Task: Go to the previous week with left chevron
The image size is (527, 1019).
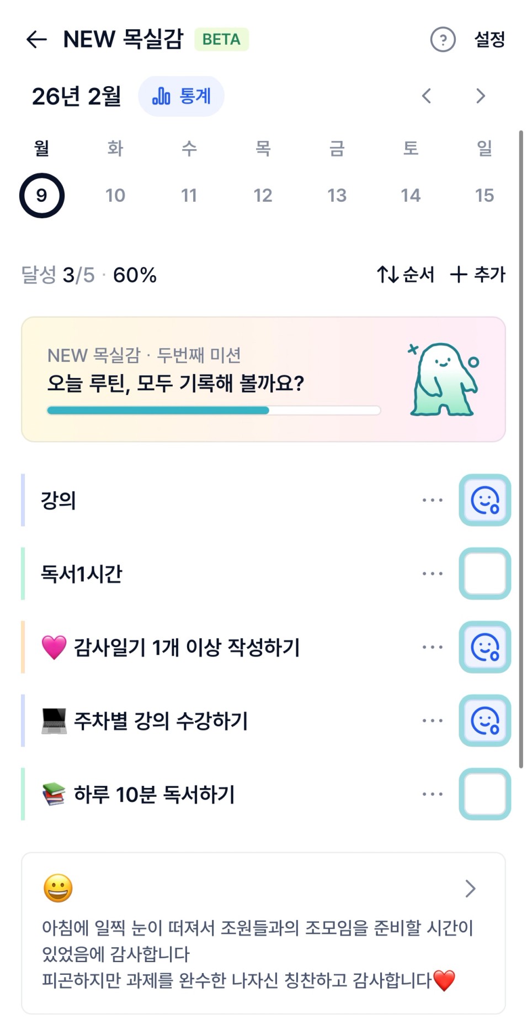Action: [427, 96]
